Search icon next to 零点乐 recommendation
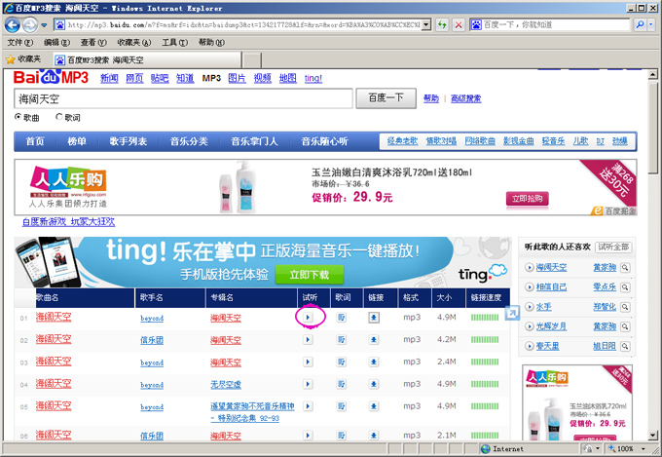Image resolution: width=662 pixels, height=457 pixels. (625, 287)
